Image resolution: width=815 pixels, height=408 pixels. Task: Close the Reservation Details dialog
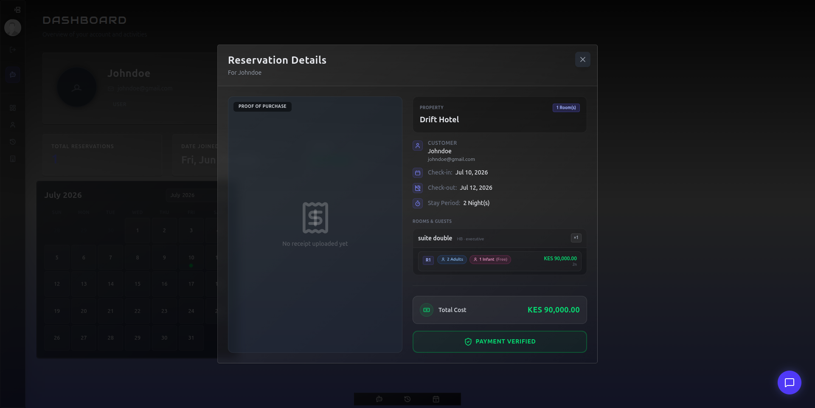point(582,59)
